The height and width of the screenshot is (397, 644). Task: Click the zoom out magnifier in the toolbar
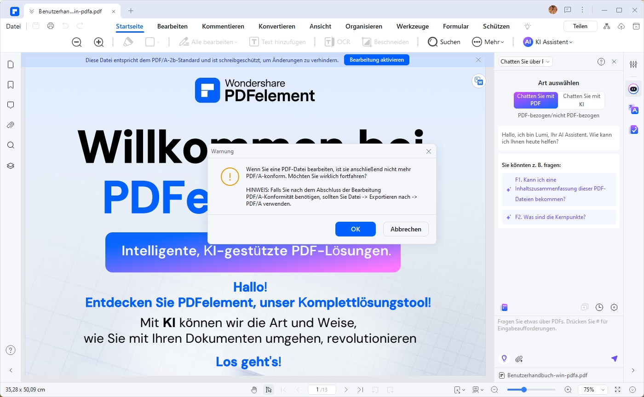coord(77,42)
